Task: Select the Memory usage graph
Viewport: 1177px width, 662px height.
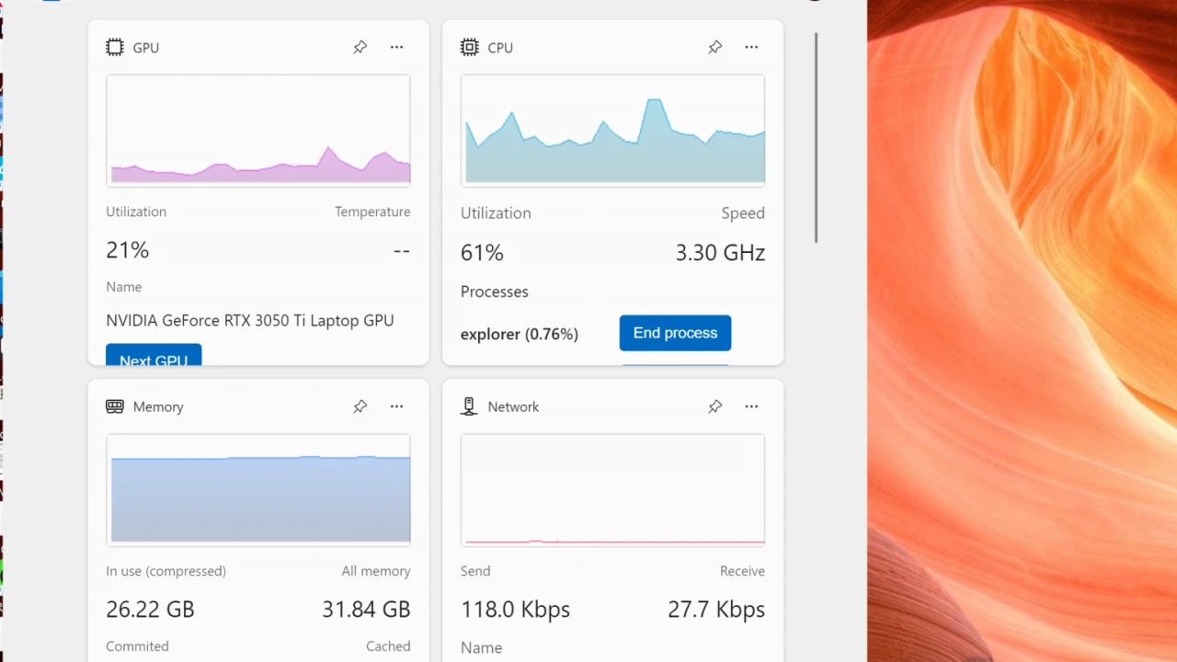Action: coord(258,489)
